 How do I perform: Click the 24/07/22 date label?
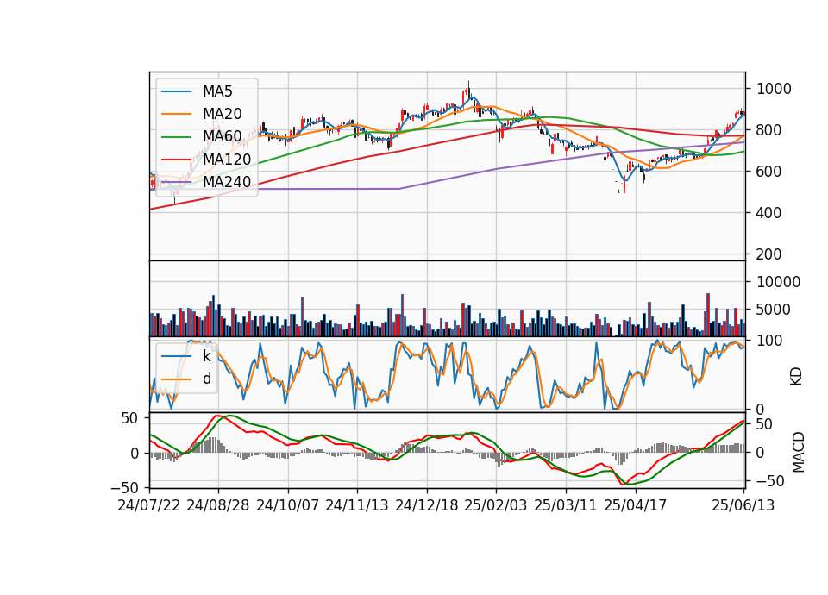coord(149,505)
